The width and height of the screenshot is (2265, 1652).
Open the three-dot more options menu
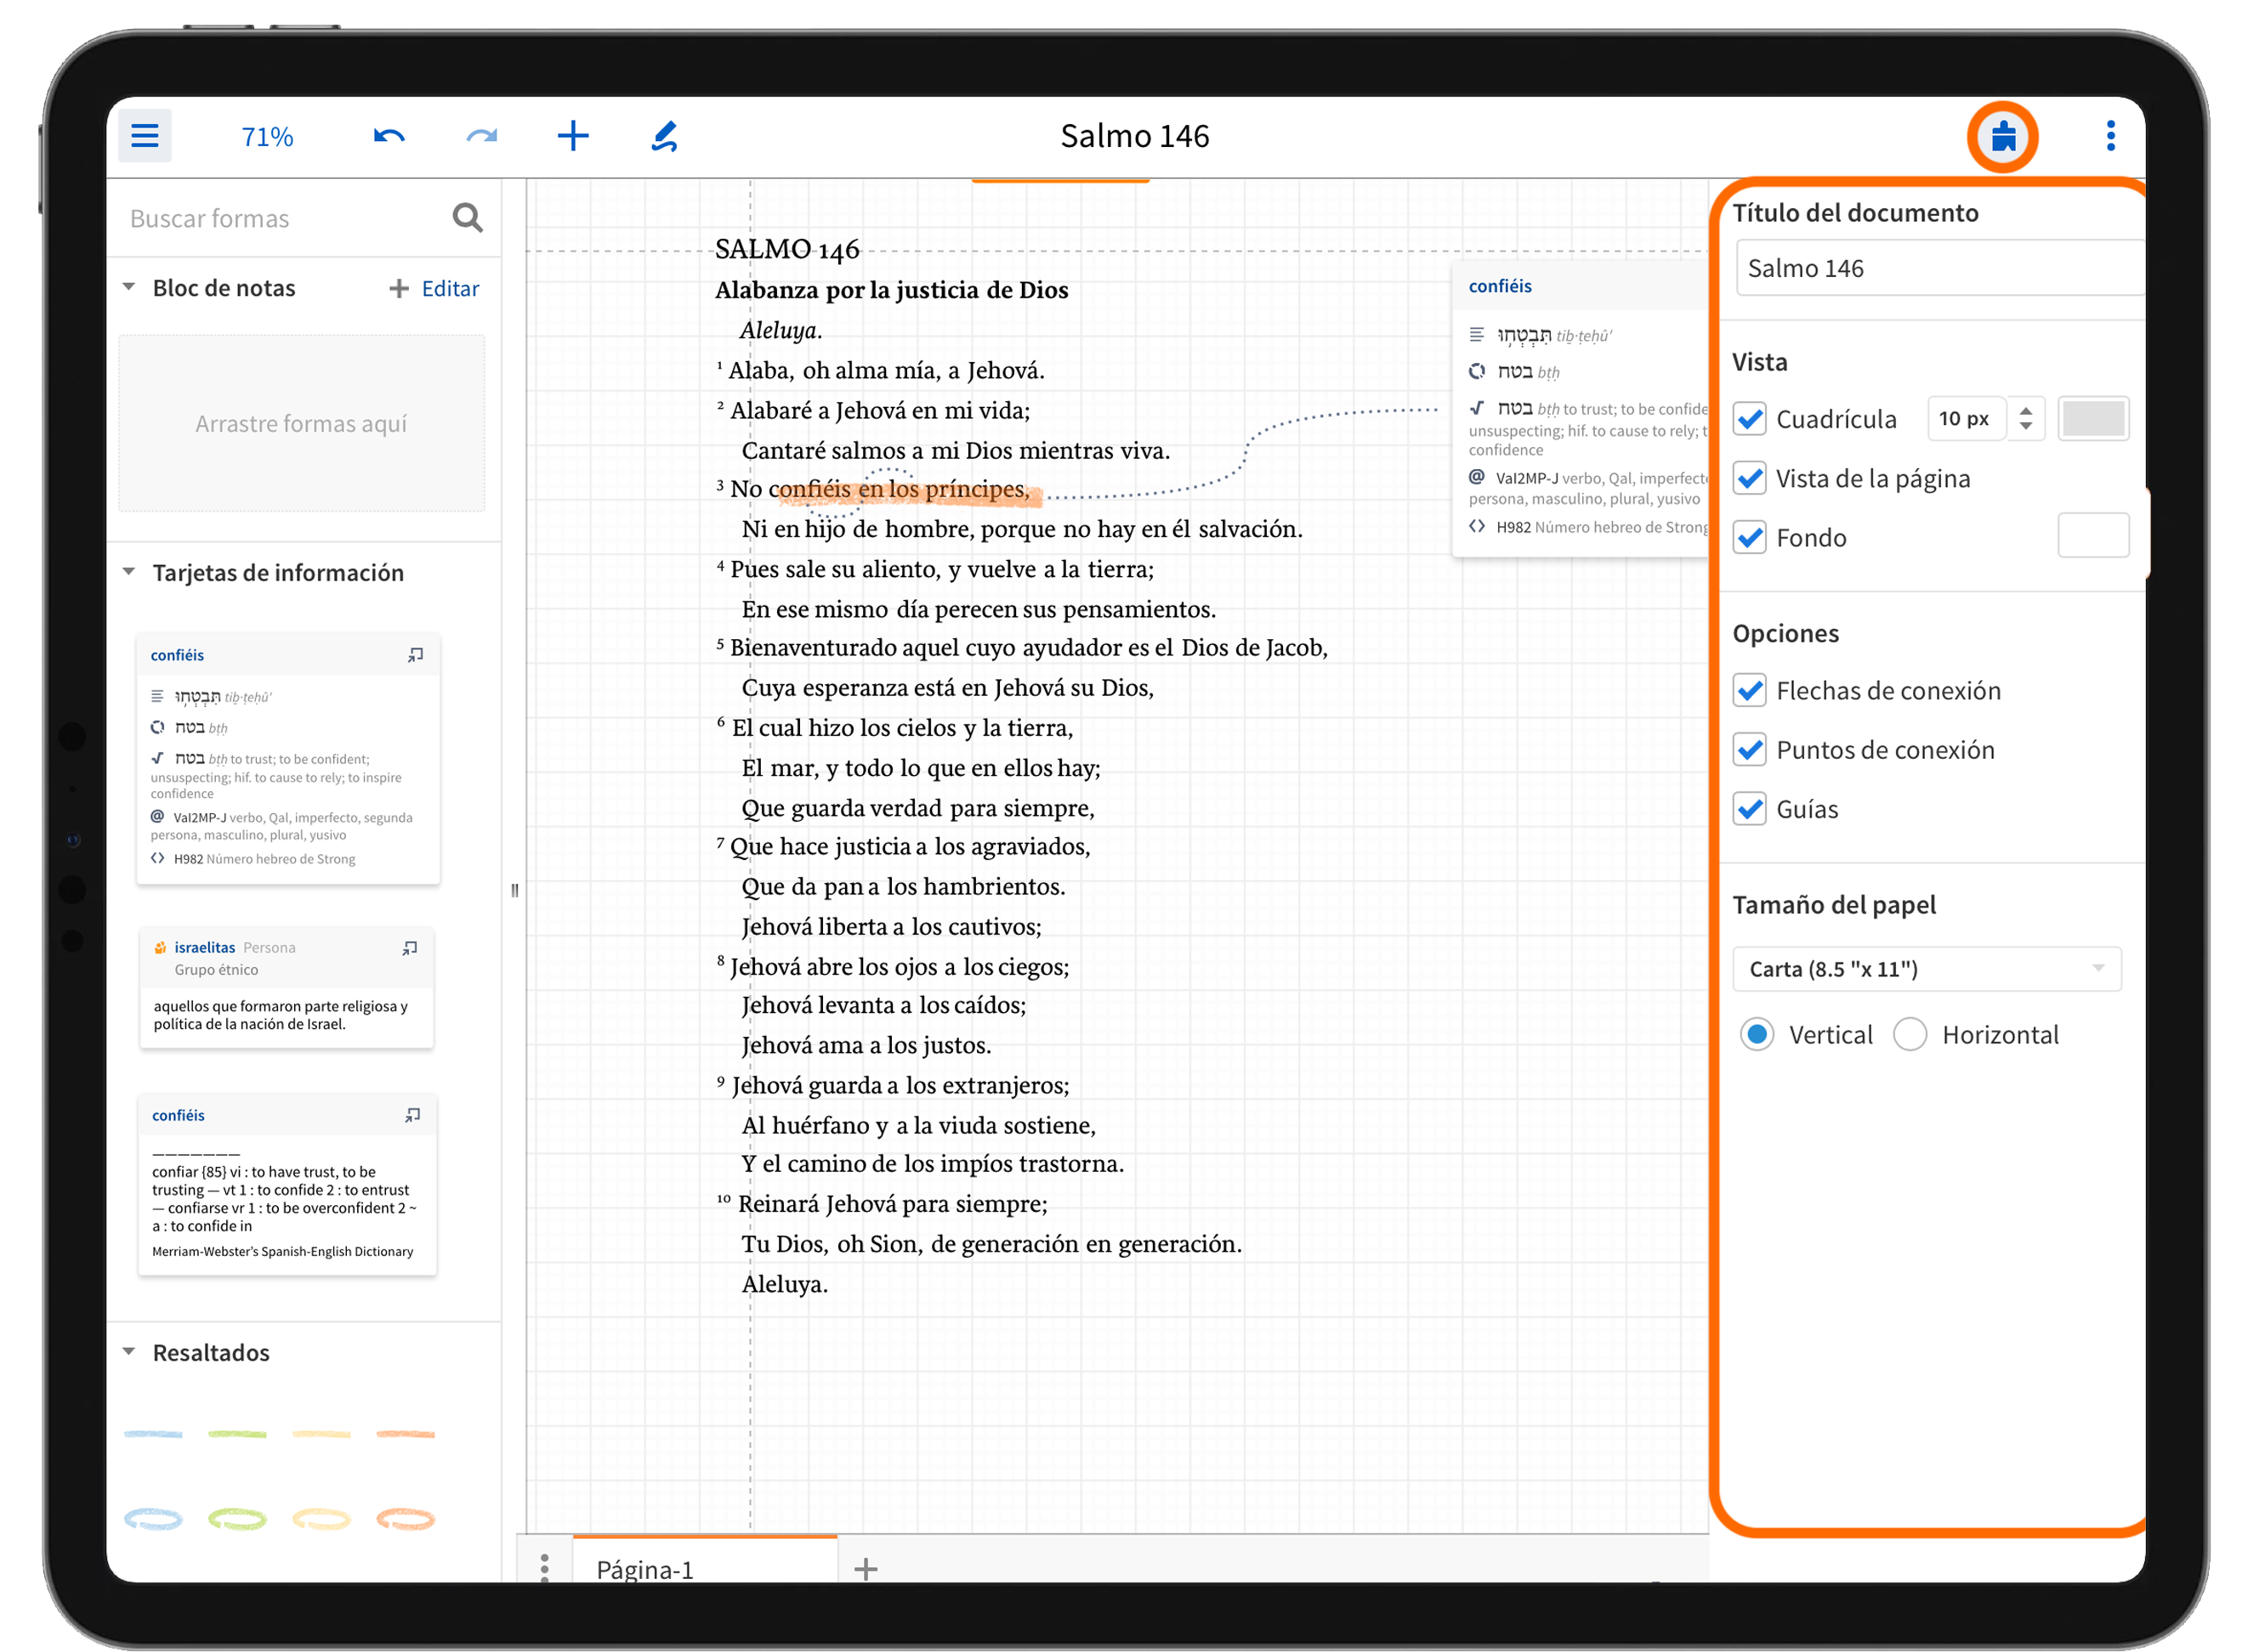point(2111,136)
